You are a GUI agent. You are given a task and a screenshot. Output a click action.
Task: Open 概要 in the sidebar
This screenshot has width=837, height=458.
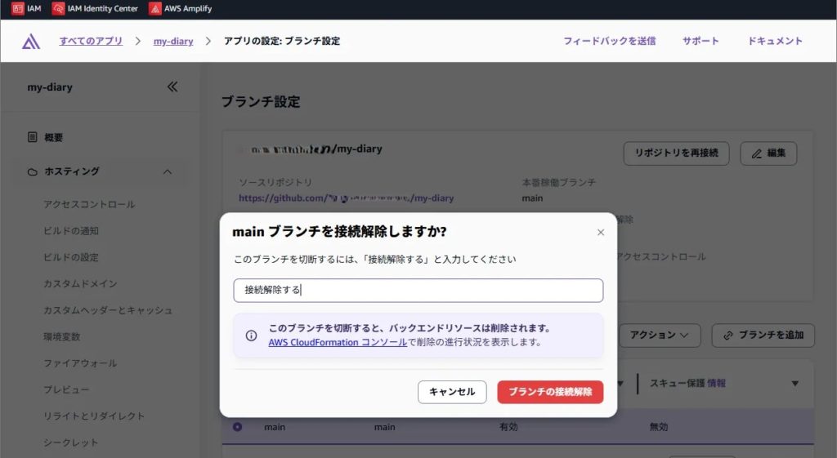click(x=53, y=137)
